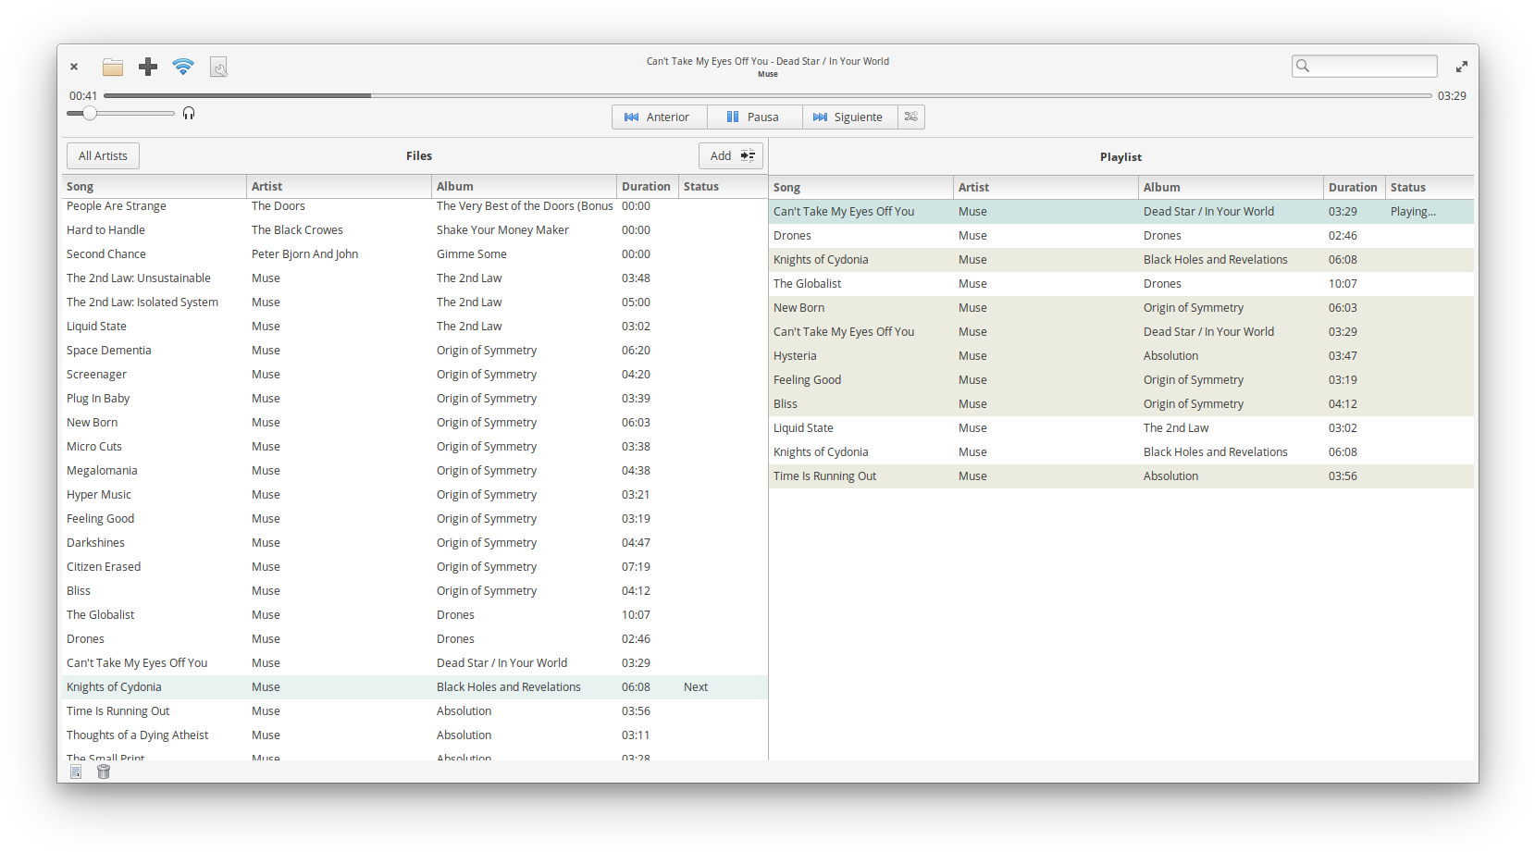Sort Files list by Duration column
The width and height of the screenshot is (1535, 852).
[x=648, y=186]
